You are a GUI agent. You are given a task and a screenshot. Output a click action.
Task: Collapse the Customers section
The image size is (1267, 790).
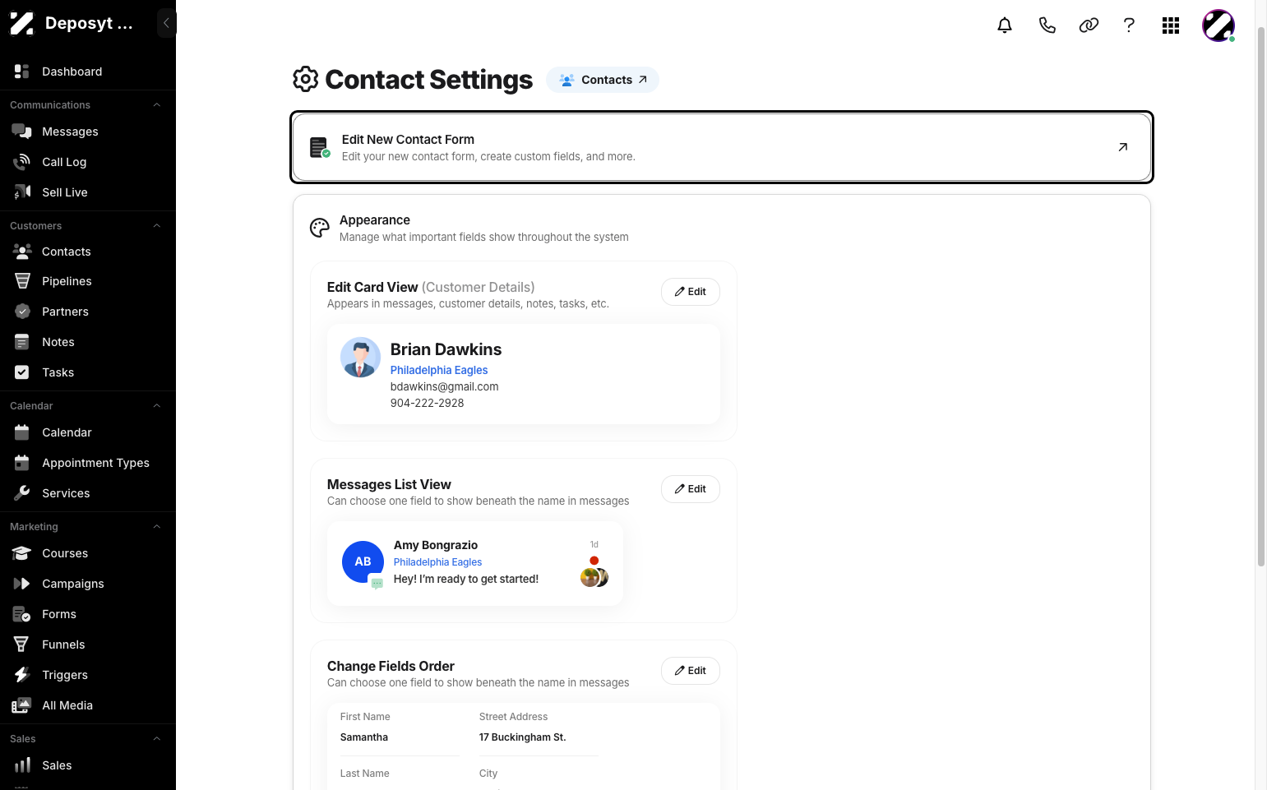click(156, 226)
